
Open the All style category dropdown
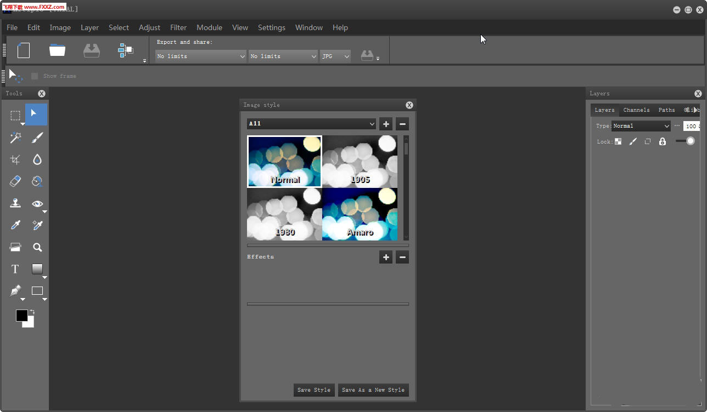311,124
